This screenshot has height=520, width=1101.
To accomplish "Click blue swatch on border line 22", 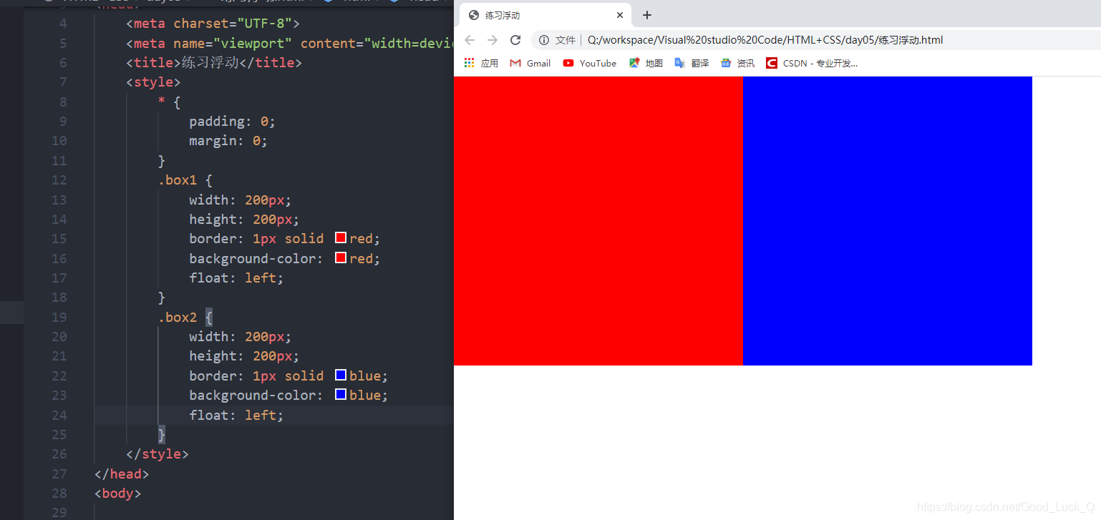I will (341, 375).
